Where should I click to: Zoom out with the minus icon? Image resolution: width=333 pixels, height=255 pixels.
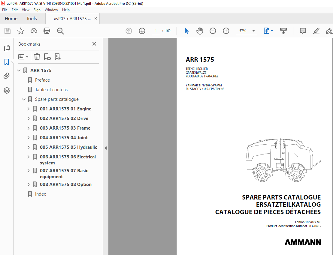coord(213,31)
